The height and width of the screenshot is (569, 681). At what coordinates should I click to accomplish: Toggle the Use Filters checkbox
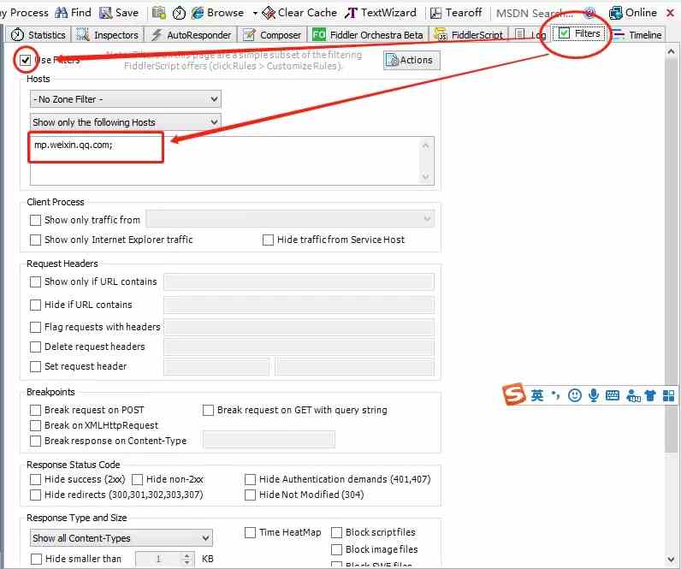tap(25, 60)
